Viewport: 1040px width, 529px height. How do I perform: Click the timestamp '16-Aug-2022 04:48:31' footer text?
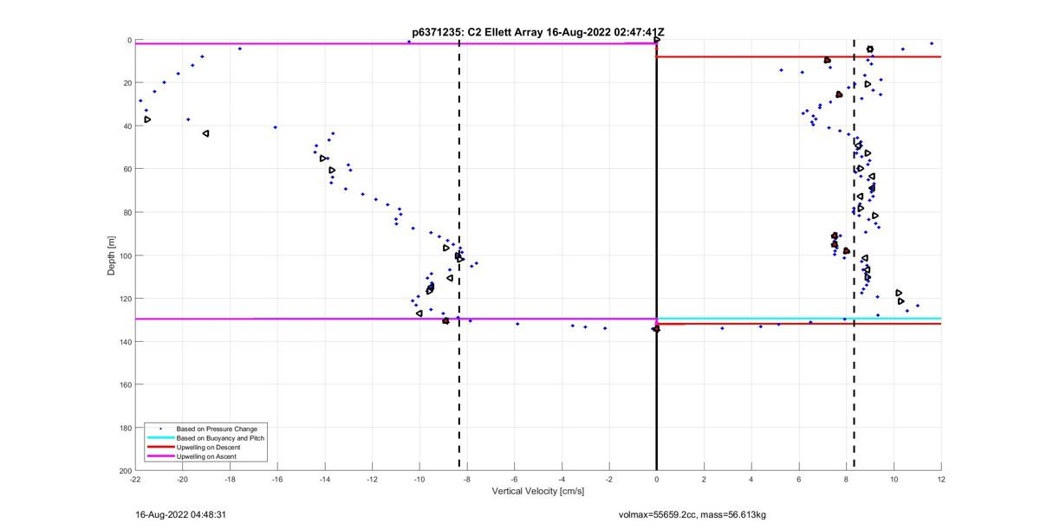pos(181,514)
